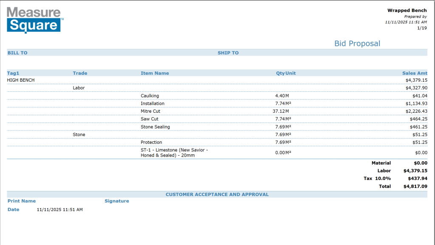Viewport: 435px width, 245px height.
Task: Select the BILL TO section header
Action: [x=17, y=53]
